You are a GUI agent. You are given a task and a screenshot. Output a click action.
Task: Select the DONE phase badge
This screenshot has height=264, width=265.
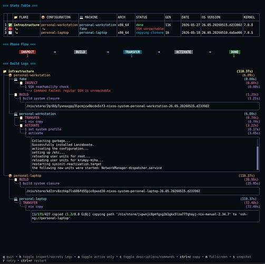click(x=234, y=52)
